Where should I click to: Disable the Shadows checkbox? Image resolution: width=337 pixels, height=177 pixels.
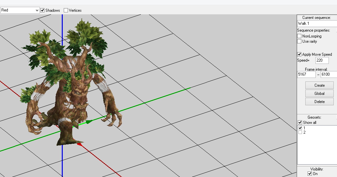click(42, 10)
